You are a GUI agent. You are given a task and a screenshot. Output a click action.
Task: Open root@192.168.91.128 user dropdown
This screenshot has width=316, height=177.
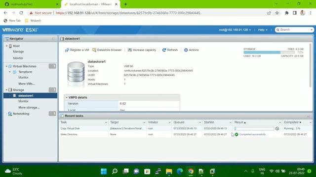235,29
